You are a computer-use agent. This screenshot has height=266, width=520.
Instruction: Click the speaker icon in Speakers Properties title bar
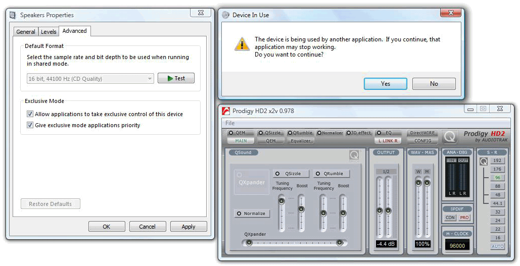click(x=13, y=15)
